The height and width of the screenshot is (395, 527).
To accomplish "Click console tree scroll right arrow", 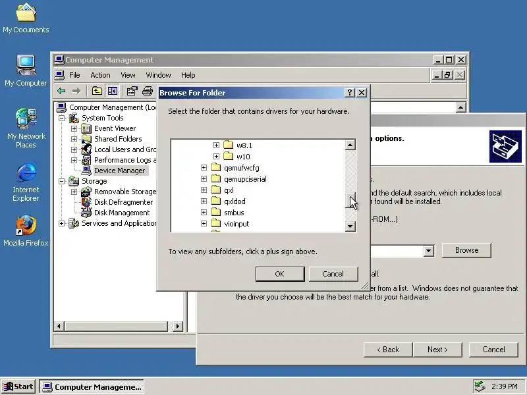I will [x=177, y=326].
